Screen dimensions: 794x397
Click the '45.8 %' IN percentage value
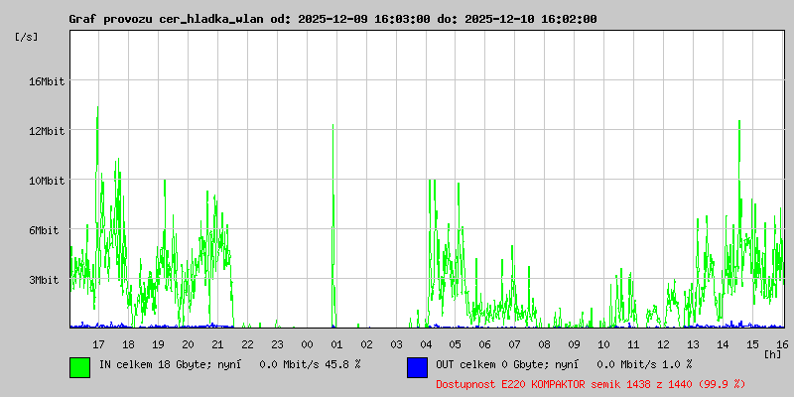click(x=342, y=364)
